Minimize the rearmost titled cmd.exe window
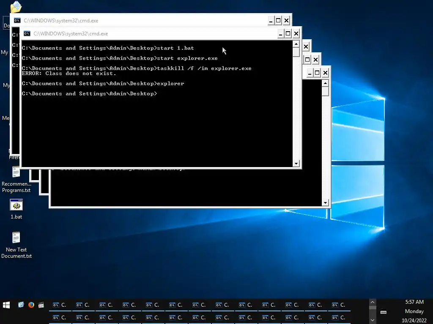 click(x=271, y=21)
